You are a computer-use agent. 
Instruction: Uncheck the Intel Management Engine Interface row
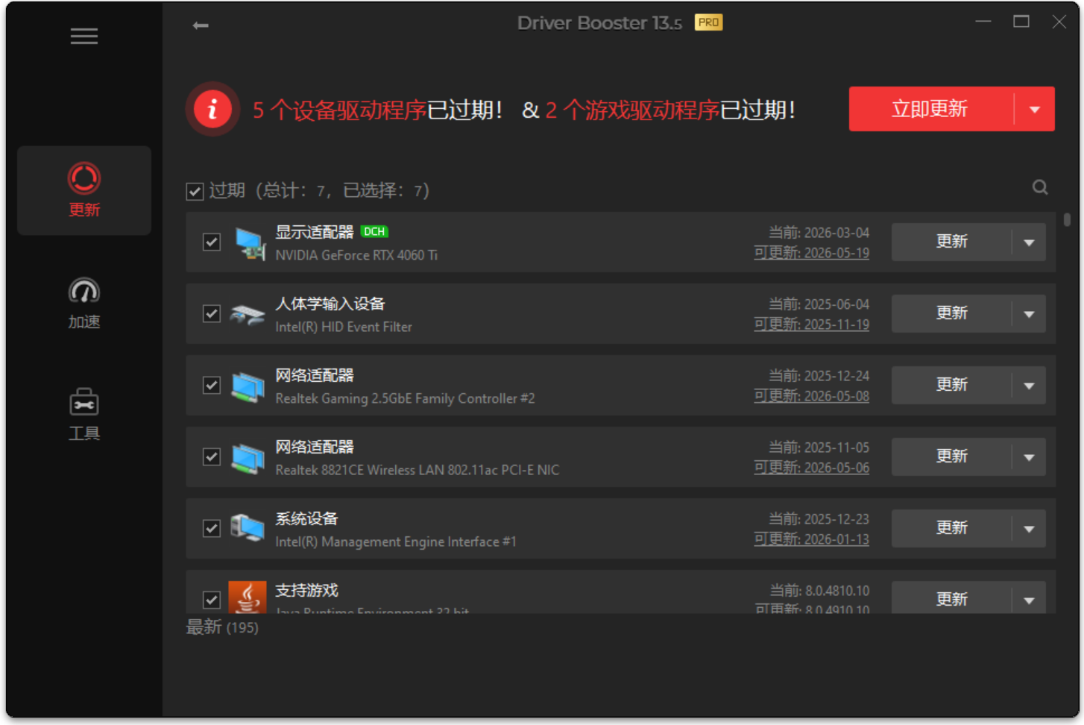pos(212,528)
